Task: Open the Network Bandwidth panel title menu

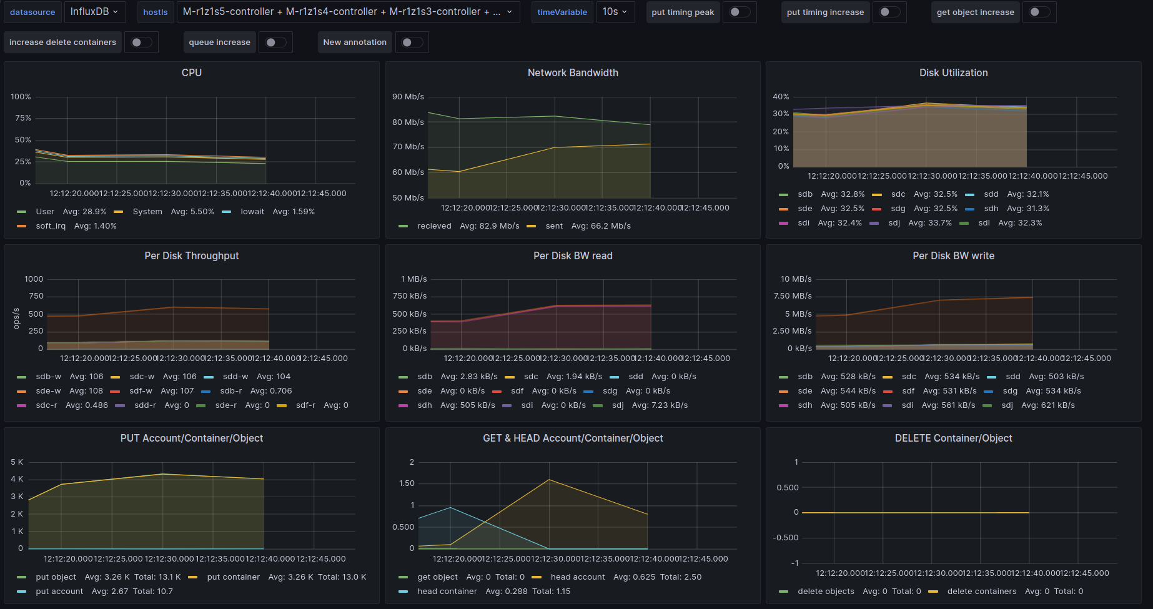Action: tap(572, 72)
